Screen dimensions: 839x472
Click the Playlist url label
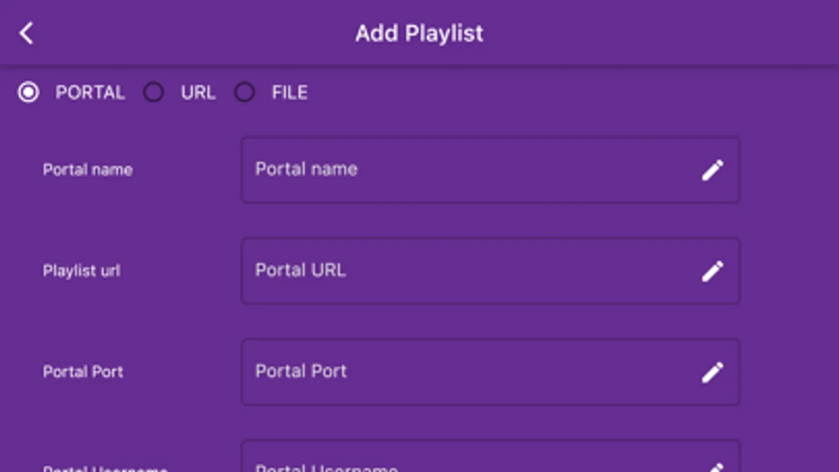point(82,271)
